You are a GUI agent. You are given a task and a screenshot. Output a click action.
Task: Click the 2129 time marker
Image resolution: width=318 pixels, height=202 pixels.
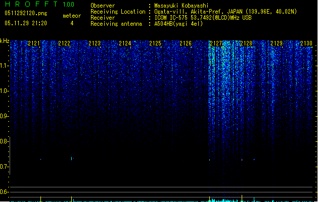click(x=277, y=43)
